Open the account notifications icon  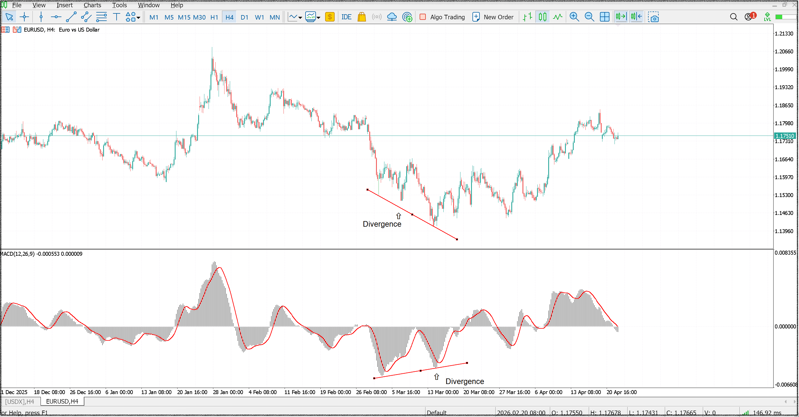pos(750,16)
